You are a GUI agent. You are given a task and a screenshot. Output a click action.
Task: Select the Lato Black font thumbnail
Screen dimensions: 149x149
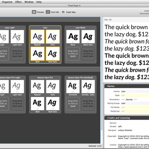tap(73, 36)
